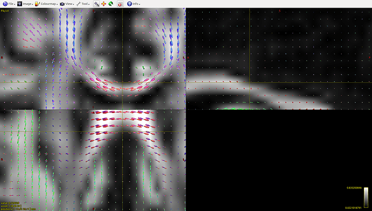
Task: Select the orange move/pan arrows icon
Action: click(x=104, y=4)
